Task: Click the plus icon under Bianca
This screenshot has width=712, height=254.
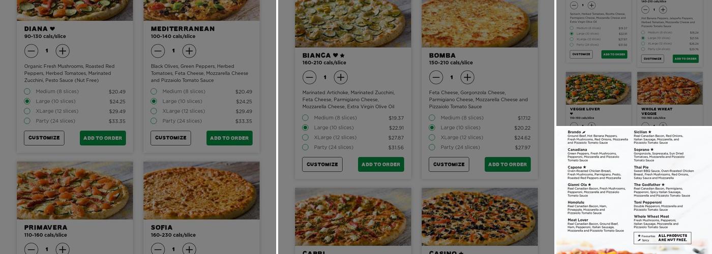Action: [341, 77]
